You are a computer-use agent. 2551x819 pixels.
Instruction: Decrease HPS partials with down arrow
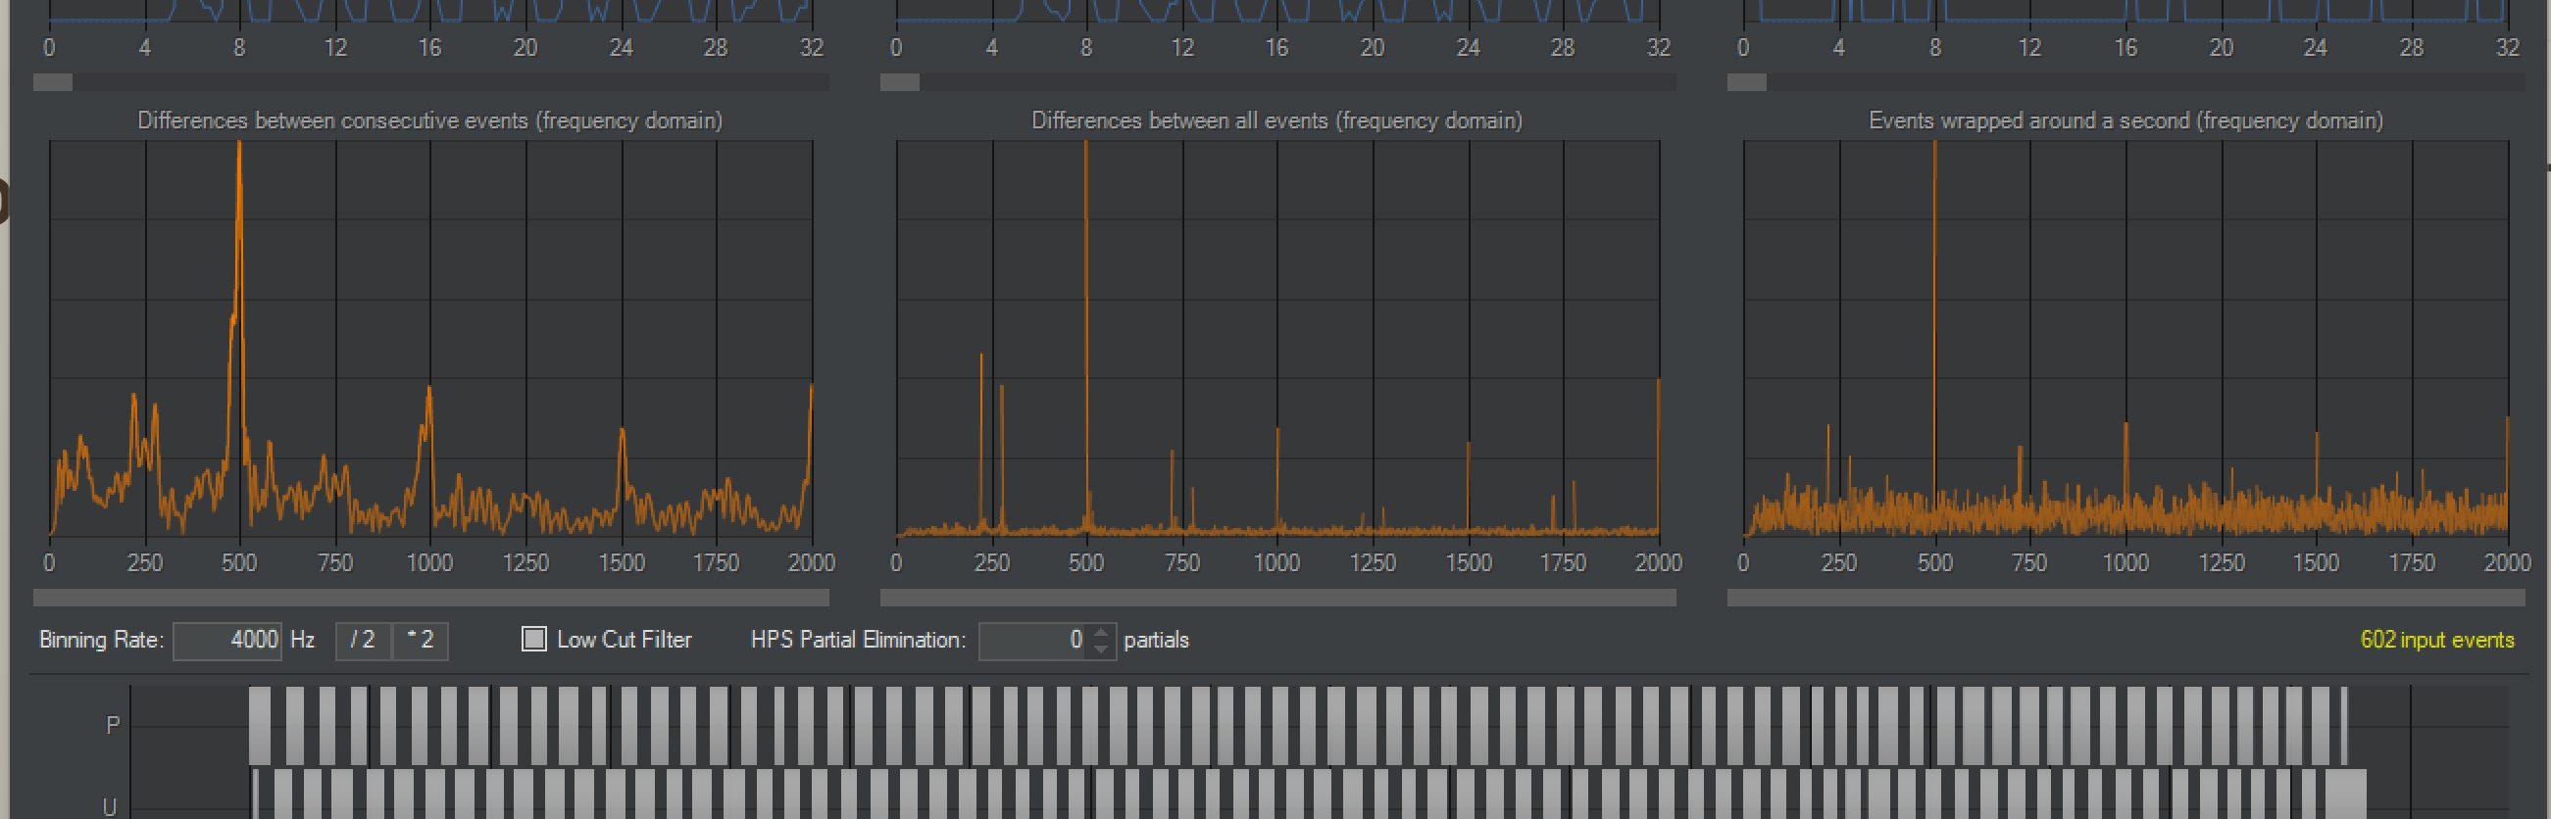(x=1100, y=649)
